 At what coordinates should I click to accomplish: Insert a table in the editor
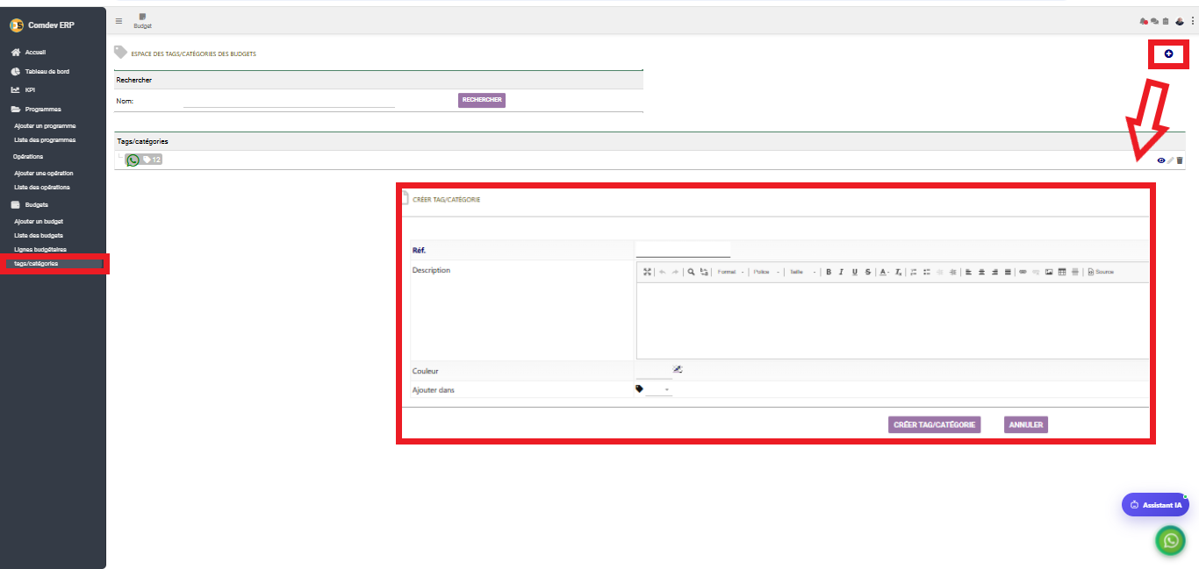pos(1061,272)
